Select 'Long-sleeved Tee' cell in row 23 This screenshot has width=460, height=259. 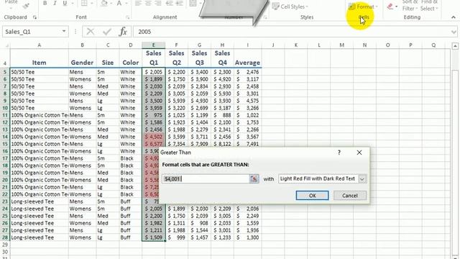[x=39, y=201]
